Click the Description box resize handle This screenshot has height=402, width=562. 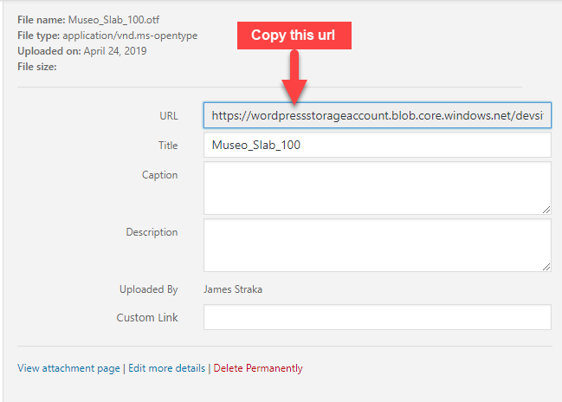click(546, 266)
